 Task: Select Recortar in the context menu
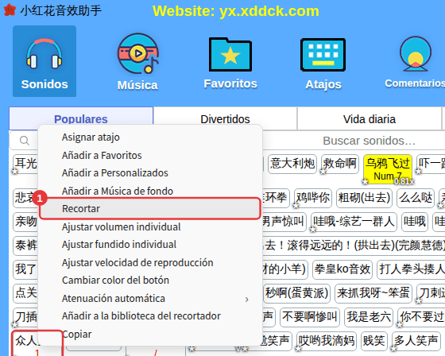149,209
